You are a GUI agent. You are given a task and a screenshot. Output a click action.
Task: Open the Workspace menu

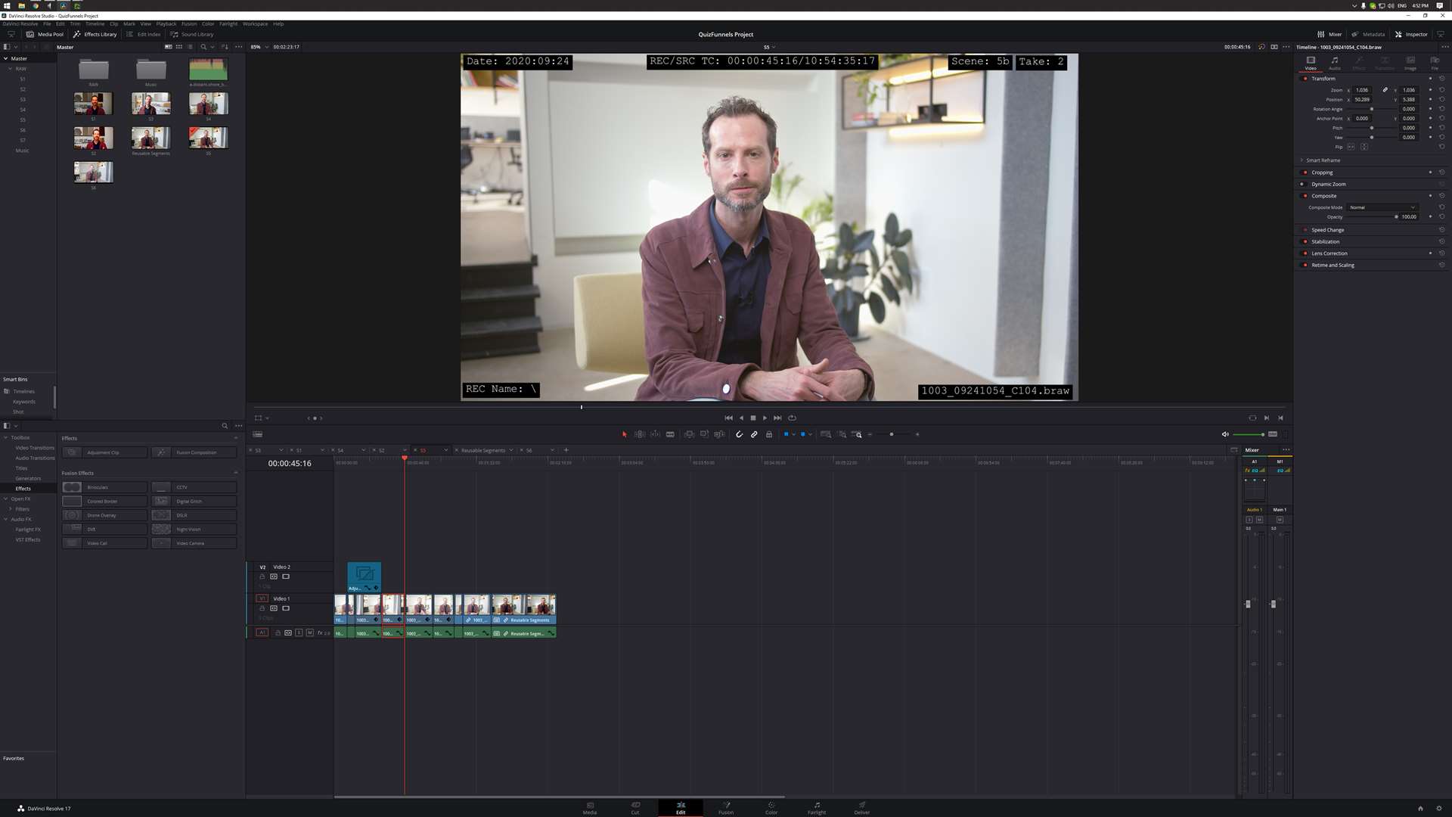255,23
